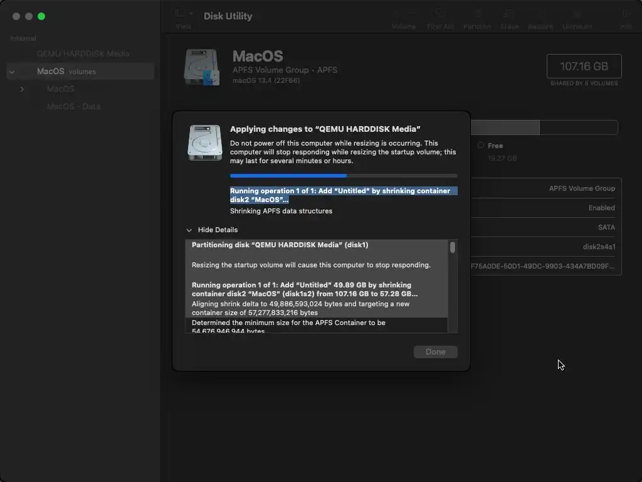Click the 'SATA' connection value

point(606,227)
